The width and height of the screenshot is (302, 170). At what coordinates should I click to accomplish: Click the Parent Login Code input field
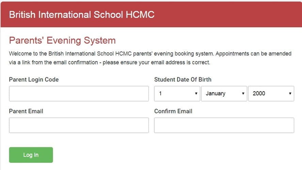coord(79,94)
